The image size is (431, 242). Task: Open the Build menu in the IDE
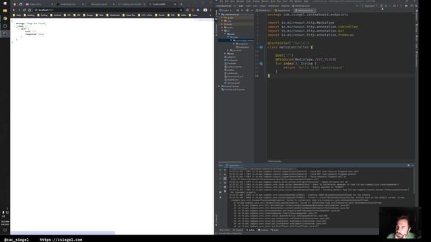[273, 1]
